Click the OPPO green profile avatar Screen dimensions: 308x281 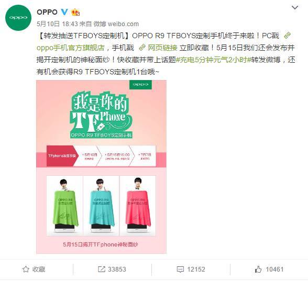pyautogui.click(x=18, y=18)
